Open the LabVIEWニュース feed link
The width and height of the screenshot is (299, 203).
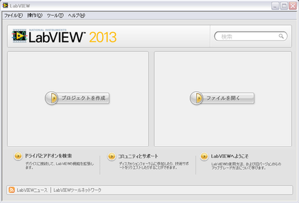pyautogui.click(x=32, y=190)
